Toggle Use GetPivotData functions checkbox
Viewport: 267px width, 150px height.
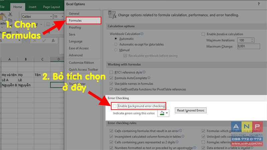[111, 89]
